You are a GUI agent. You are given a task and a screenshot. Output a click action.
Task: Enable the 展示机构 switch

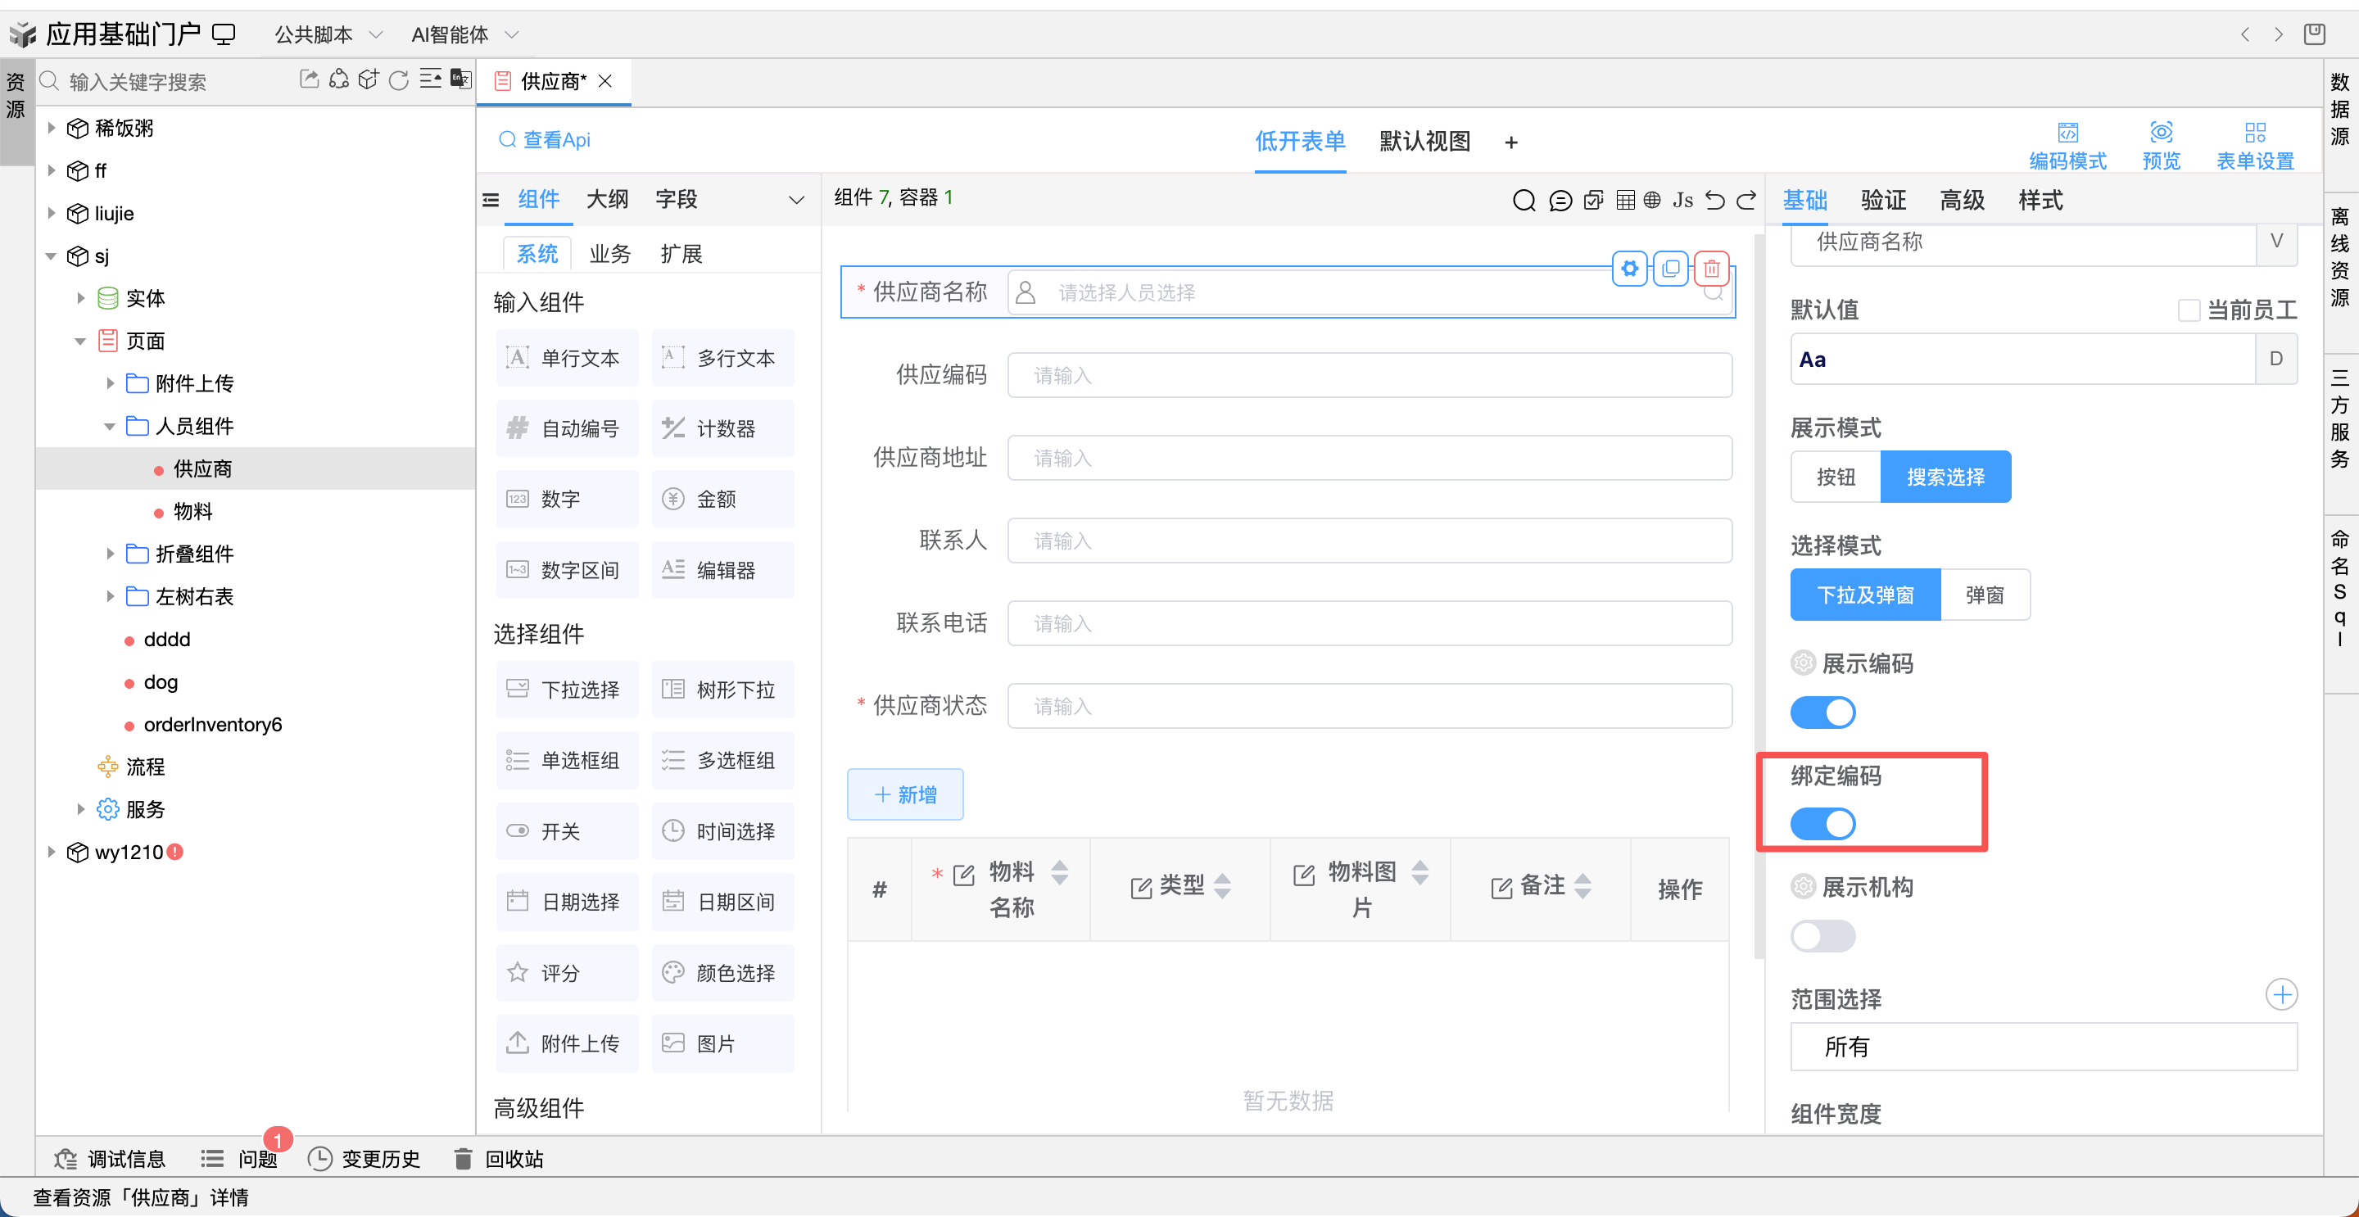[x=1822, y=936]
